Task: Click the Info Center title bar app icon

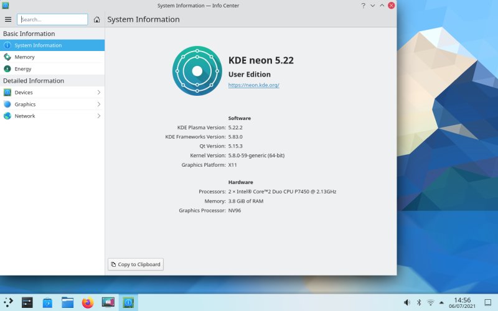Action: pos(6,6)
